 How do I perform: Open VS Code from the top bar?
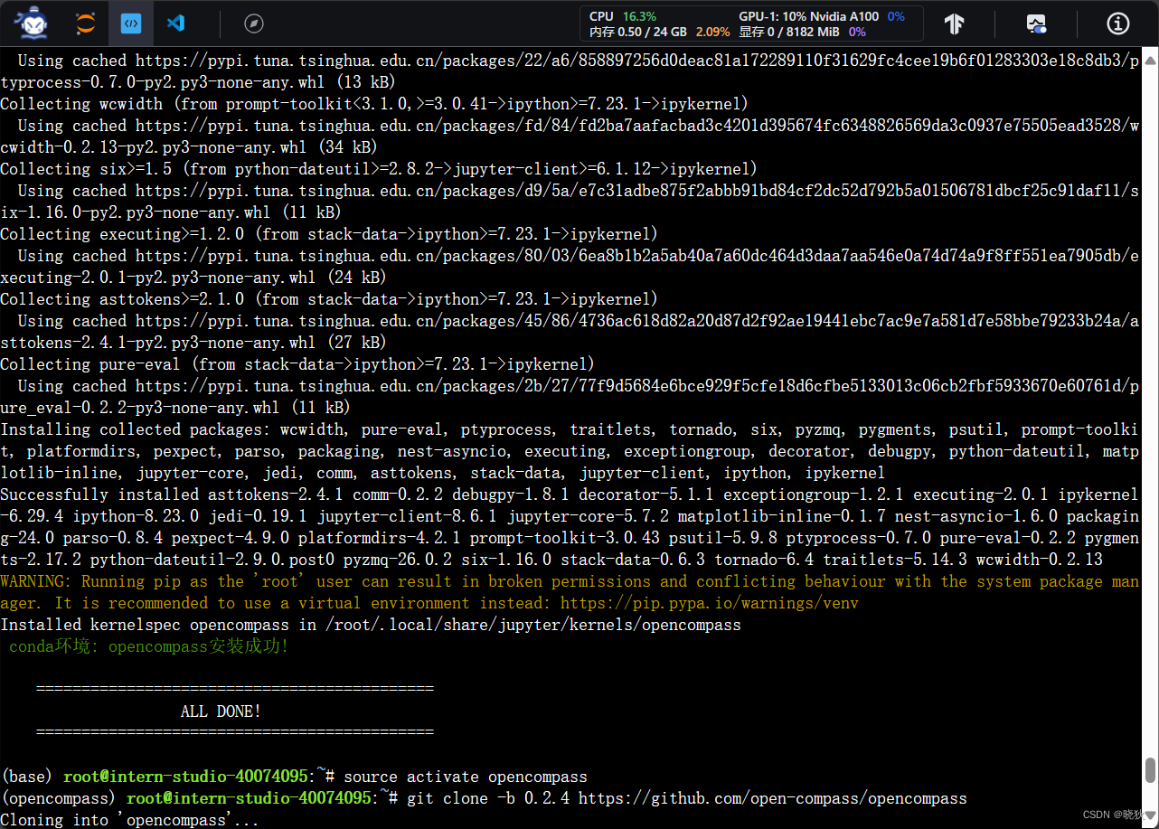(x=175, y=23)
